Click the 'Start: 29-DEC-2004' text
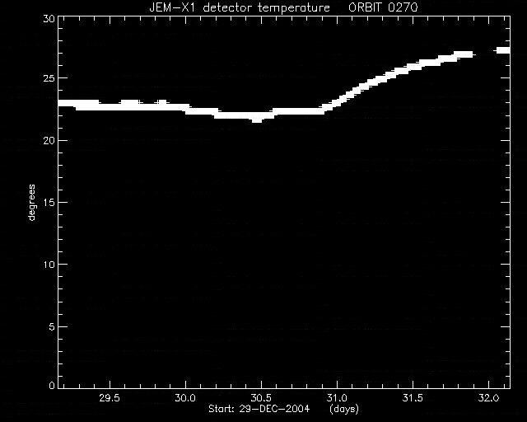The image size is (527, 422). [259, 409]
